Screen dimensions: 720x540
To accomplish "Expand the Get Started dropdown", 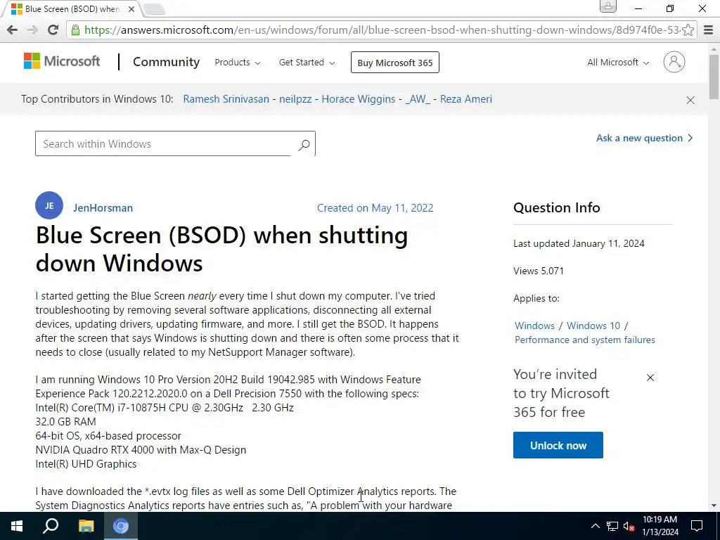I will click(x=307, y=63).
